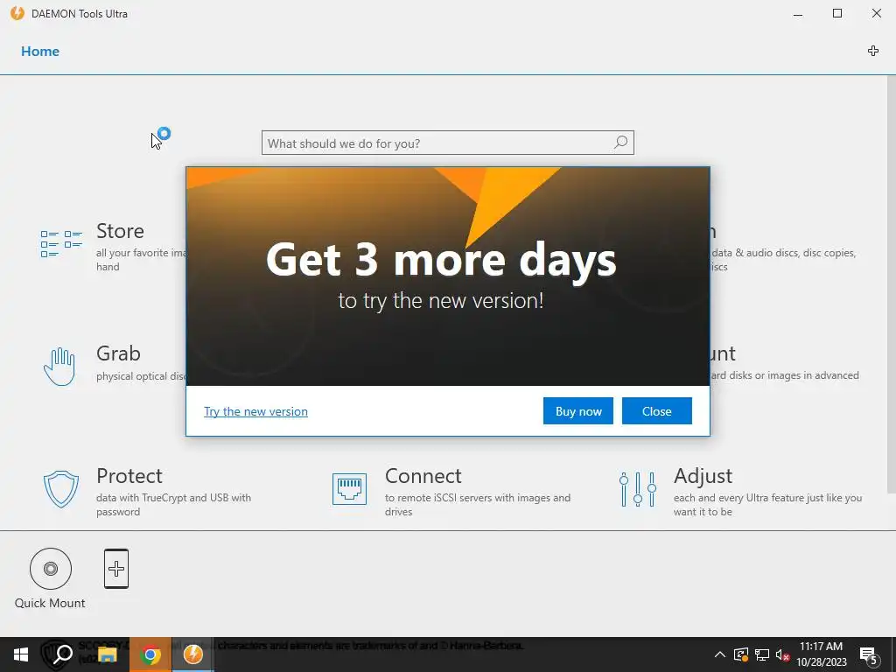Open the taskbar search magnifier

[62, 654]
